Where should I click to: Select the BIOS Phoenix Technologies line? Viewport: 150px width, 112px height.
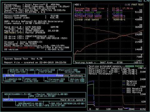tap(34, 46)
